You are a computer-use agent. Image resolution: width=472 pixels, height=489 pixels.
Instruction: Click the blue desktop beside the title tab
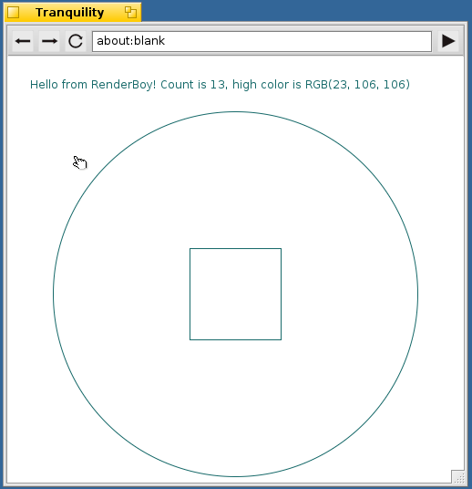click(305, 11)
